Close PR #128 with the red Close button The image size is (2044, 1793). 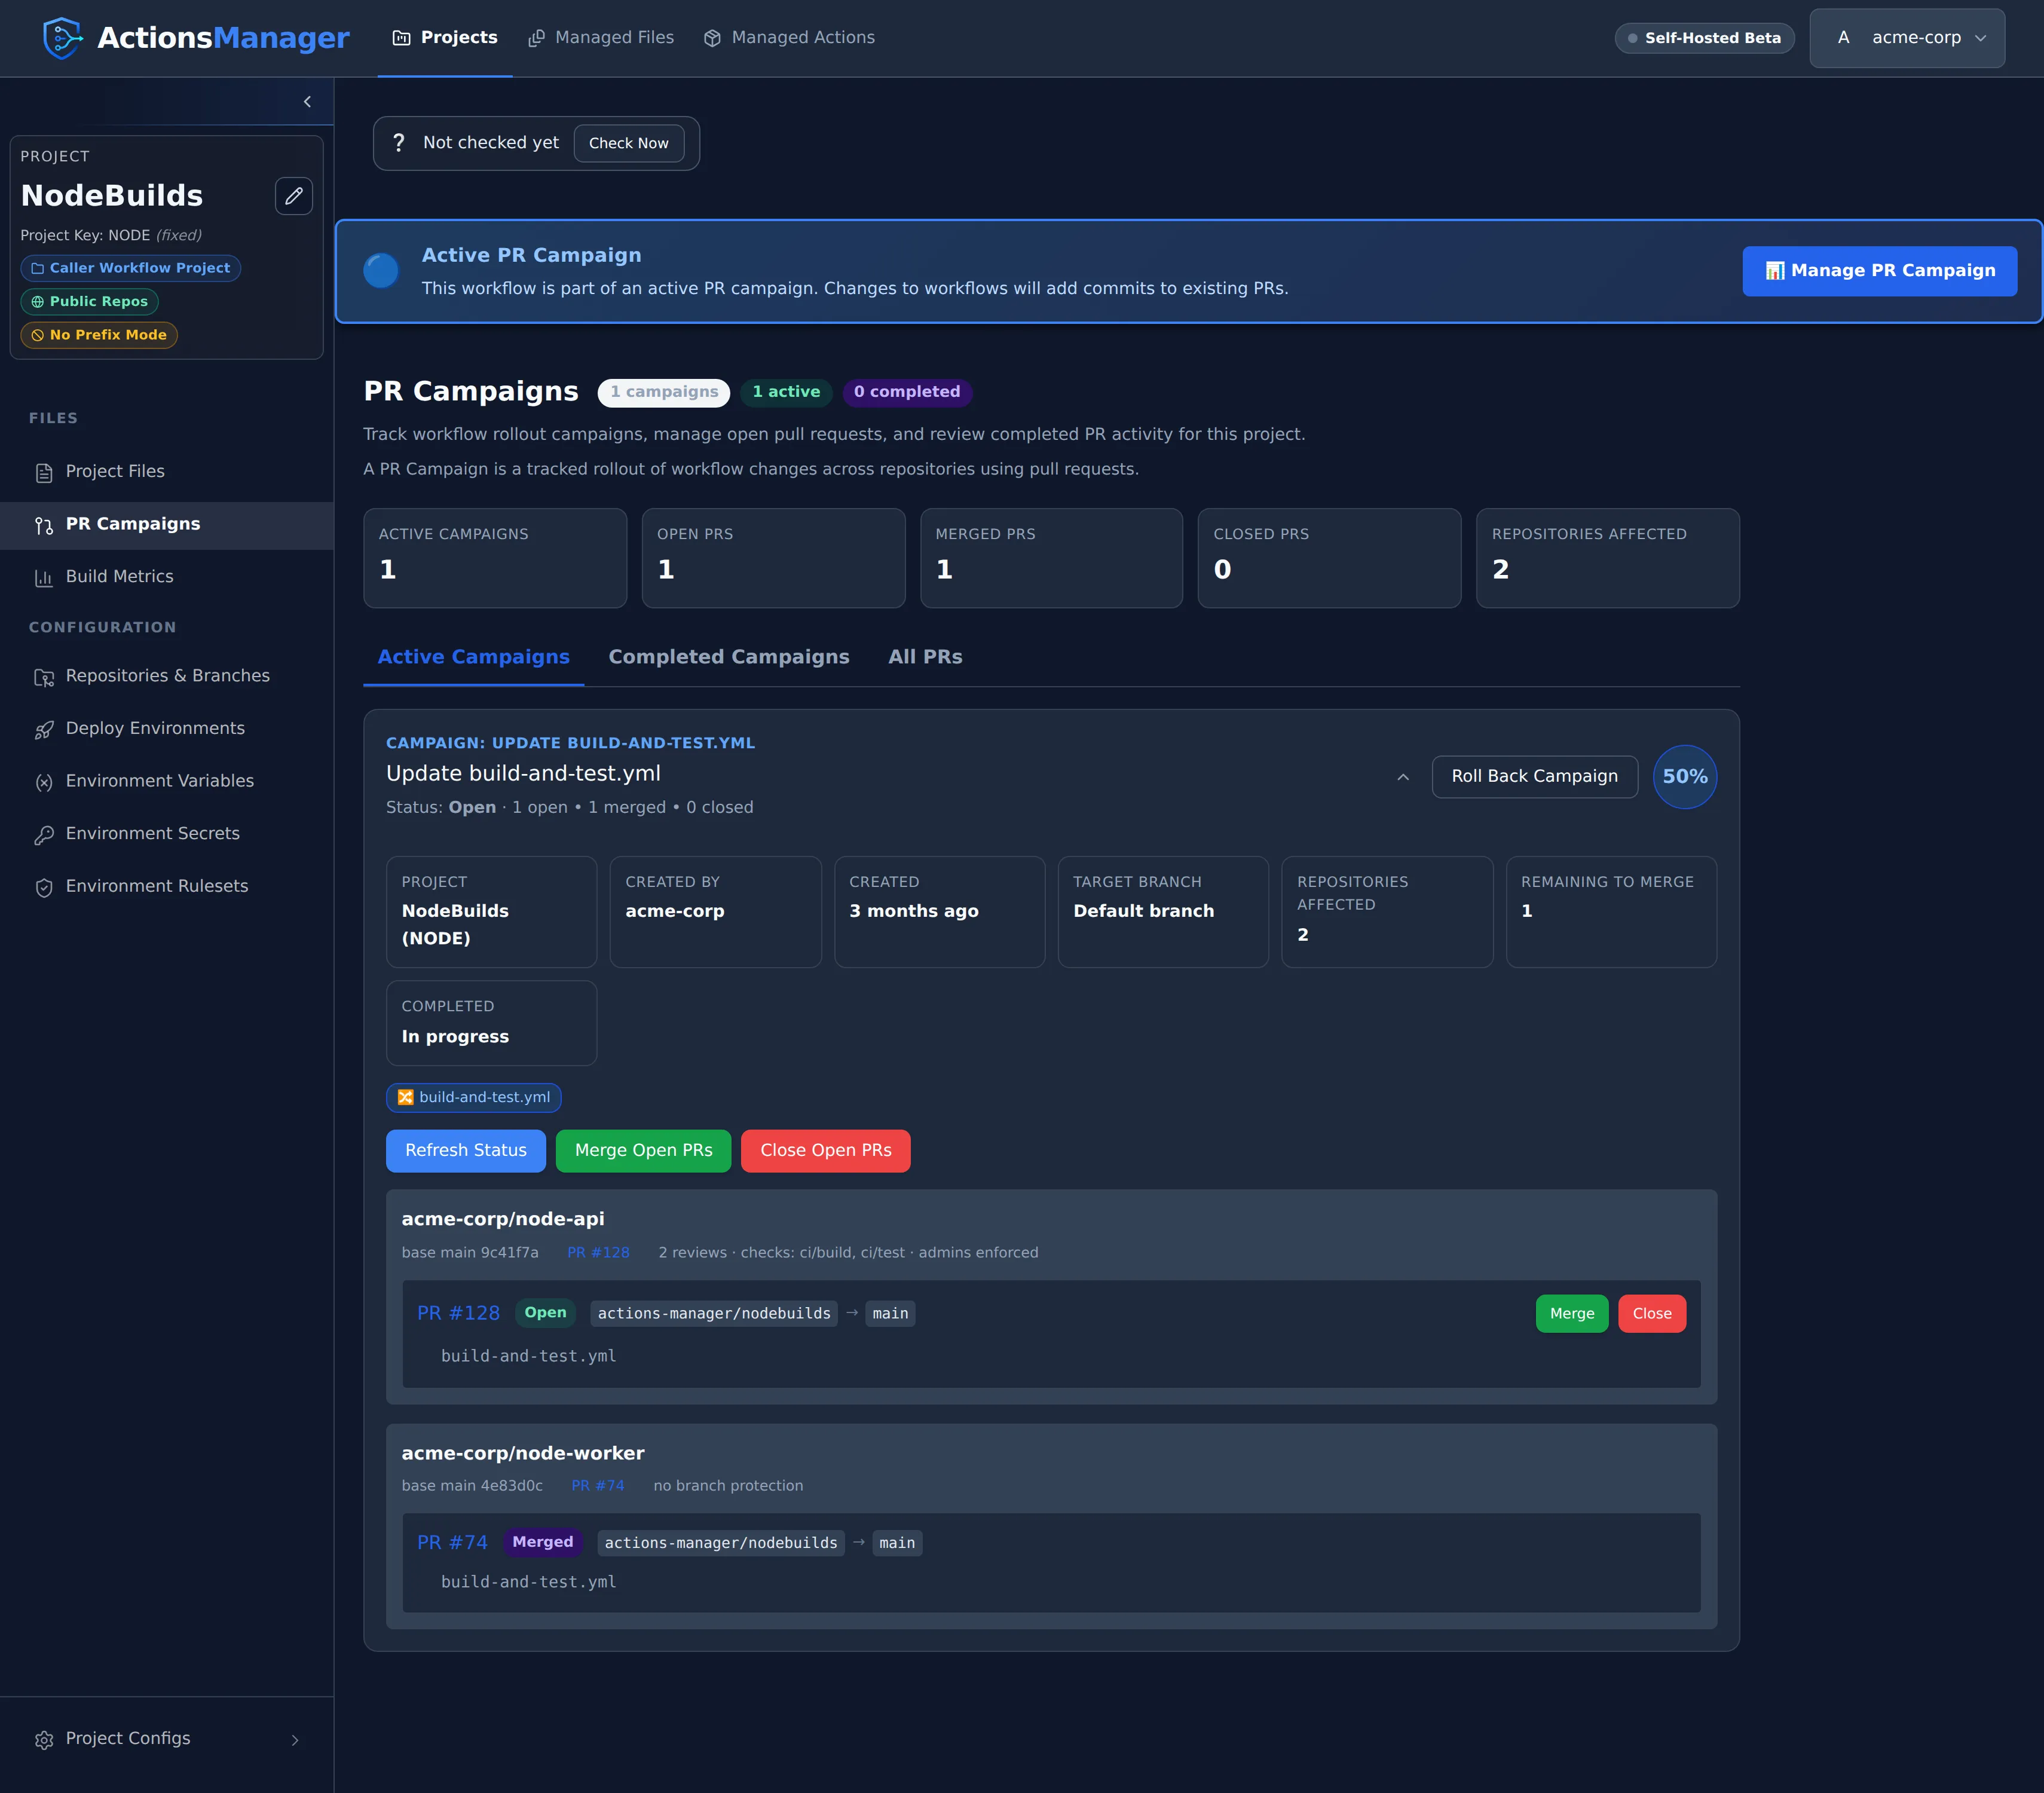tap(1651, 1314)
